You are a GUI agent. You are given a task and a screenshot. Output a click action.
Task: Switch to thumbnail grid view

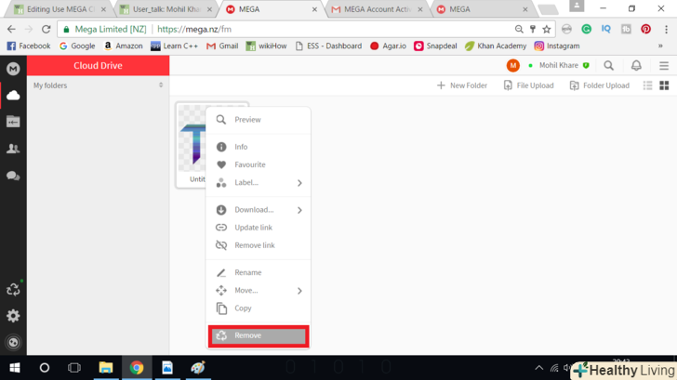[x=664, y=85]
